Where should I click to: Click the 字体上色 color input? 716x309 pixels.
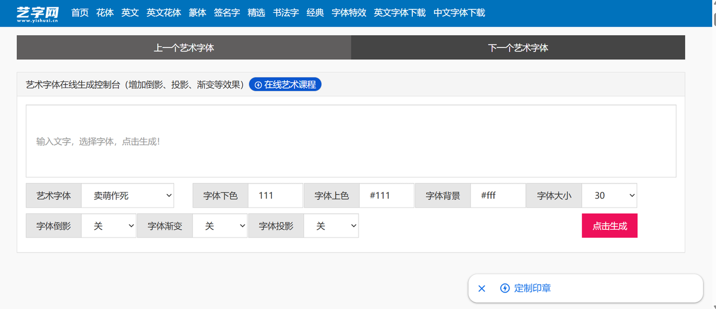point(387,196)
